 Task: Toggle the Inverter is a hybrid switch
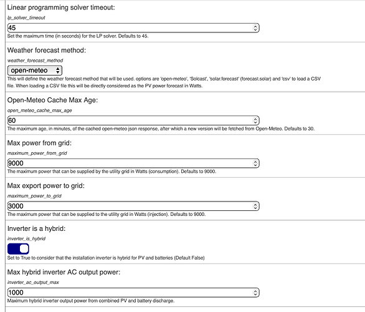18,248
